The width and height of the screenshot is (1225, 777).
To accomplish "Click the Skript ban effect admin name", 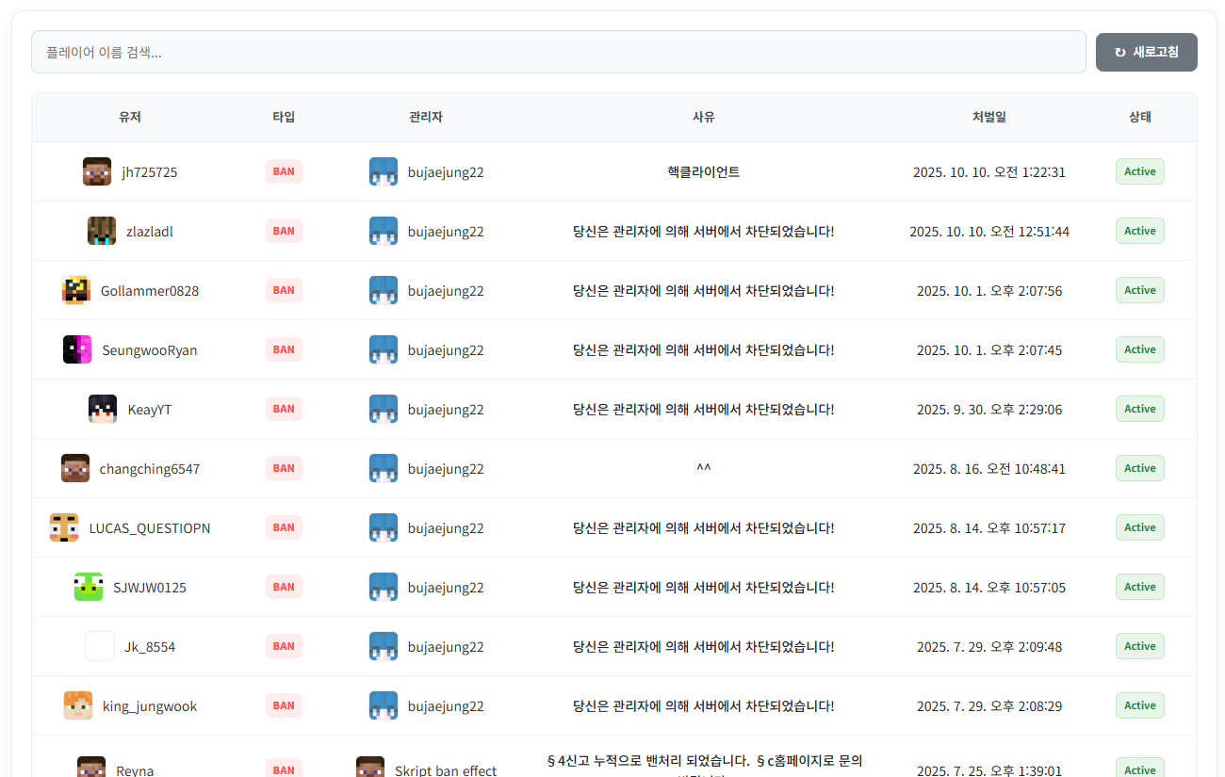I will pyautogui.click(x=445, y=769).
